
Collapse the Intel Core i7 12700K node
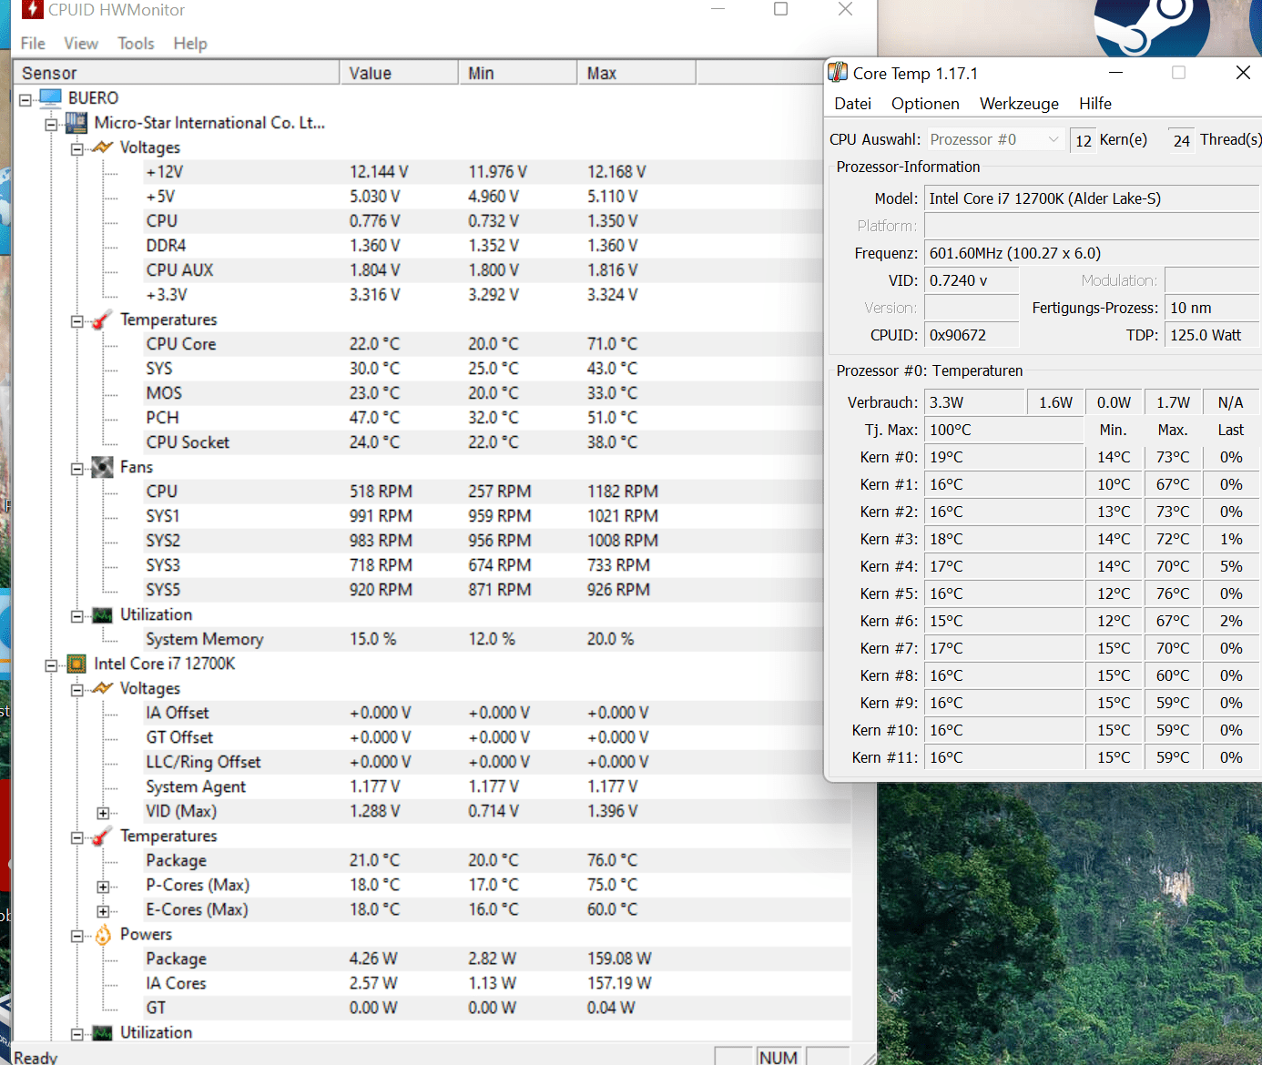[x=51, y=664]
